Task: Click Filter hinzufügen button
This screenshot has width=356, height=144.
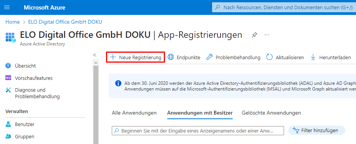Action: point(317,130)
